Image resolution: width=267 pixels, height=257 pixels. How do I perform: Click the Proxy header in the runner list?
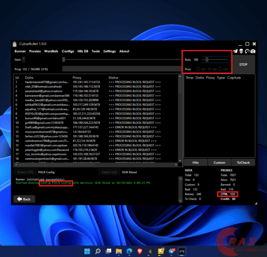(x=77, y=78)
